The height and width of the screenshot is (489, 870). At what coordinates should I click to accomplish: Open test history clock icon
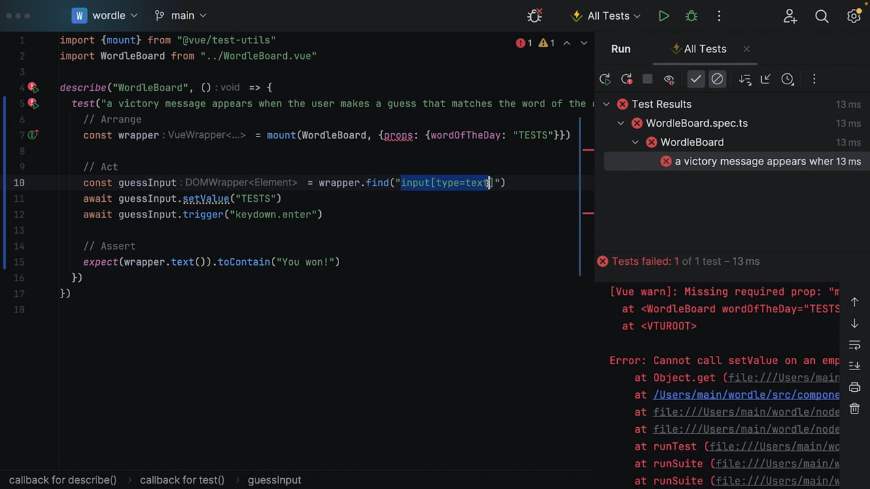click(787, 79)
